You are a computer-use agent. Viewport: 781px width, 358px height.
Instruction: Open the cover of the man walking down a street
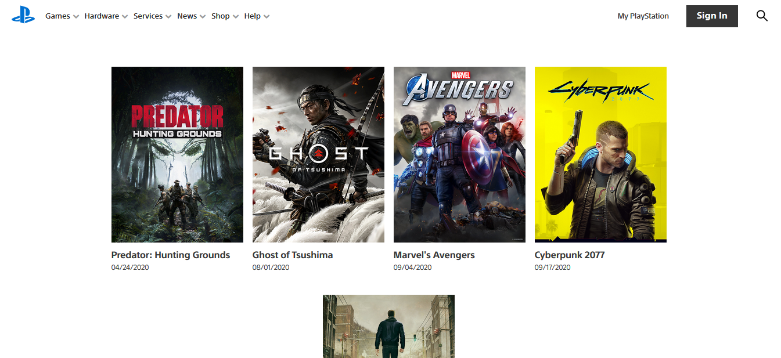click(x=388, y=326)
